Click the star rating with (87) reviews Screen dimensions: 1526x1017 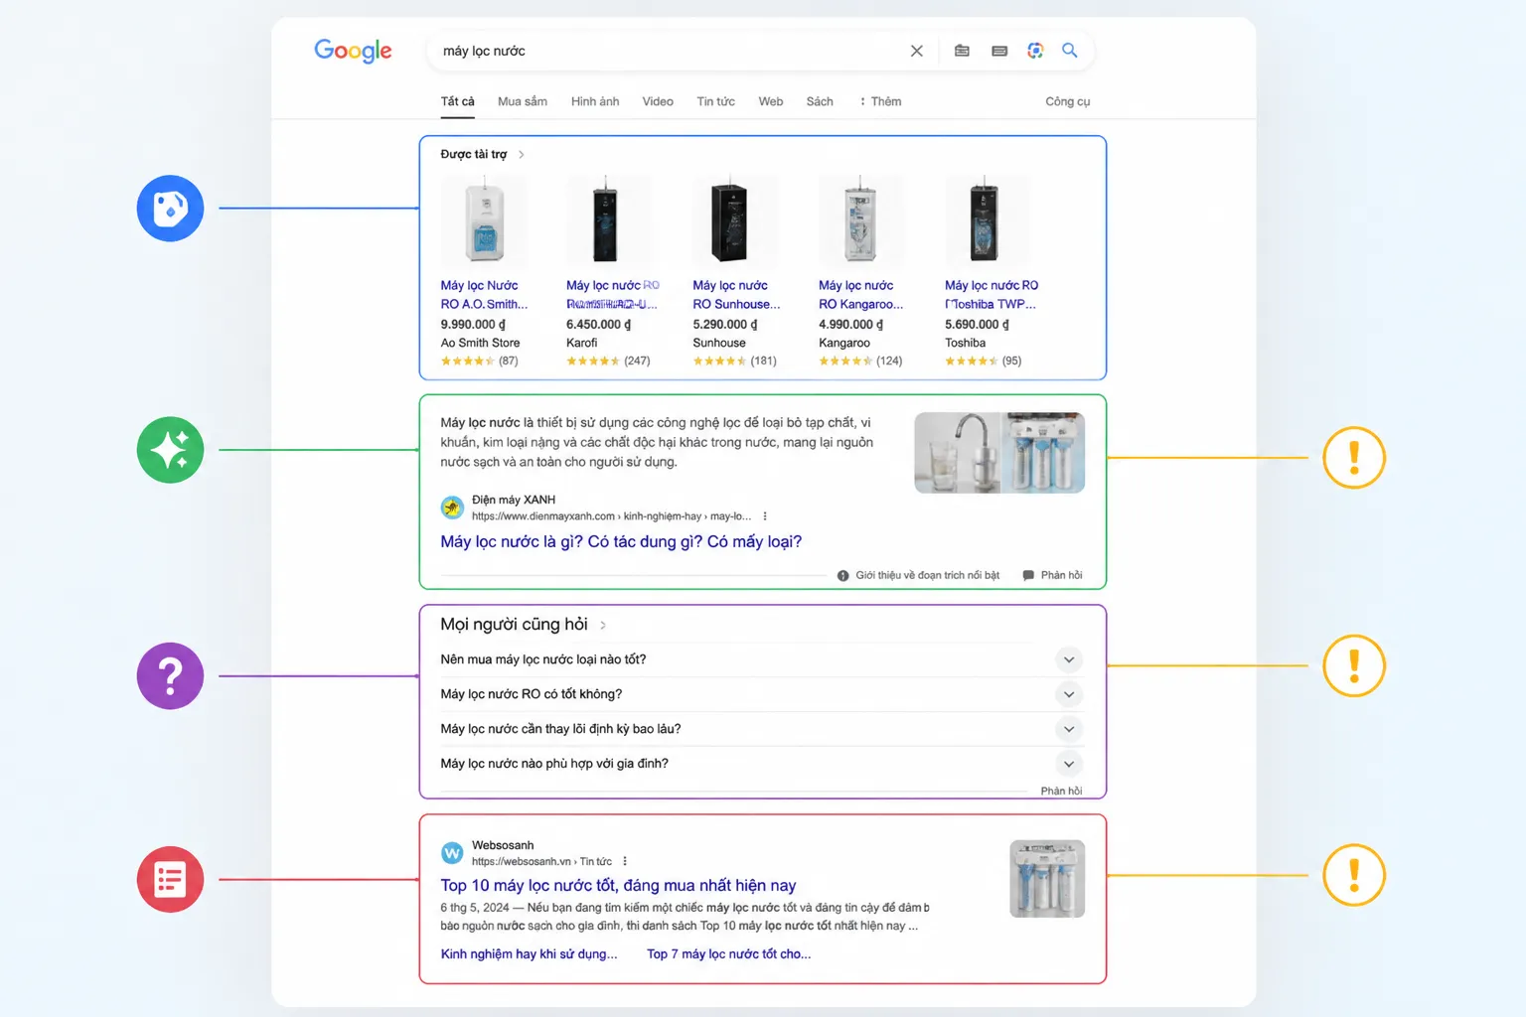(479, 361)
